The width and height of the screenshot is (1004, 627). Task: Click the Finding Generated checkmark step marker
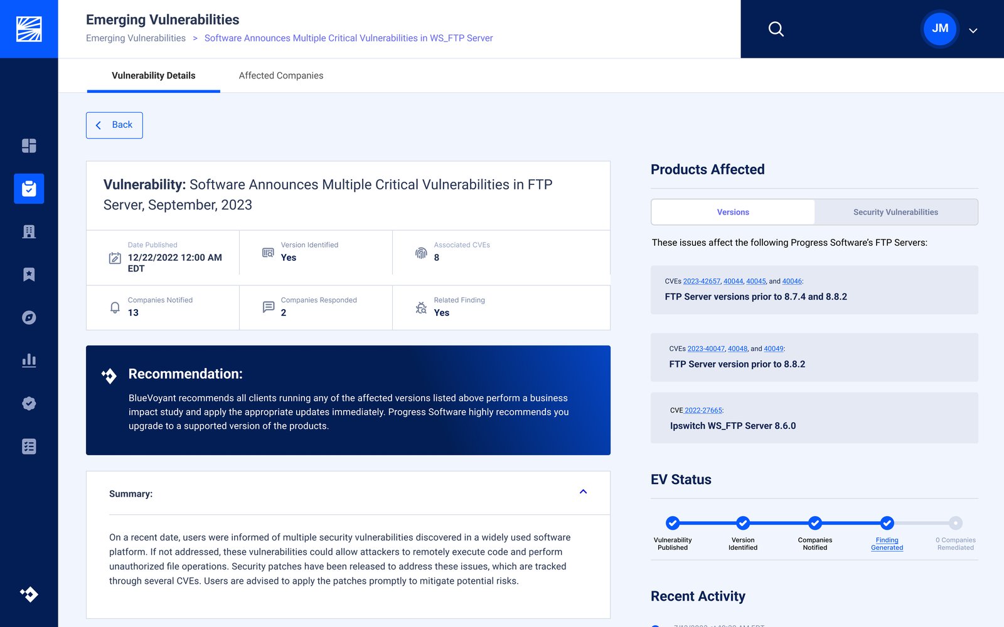pos(887,523)
